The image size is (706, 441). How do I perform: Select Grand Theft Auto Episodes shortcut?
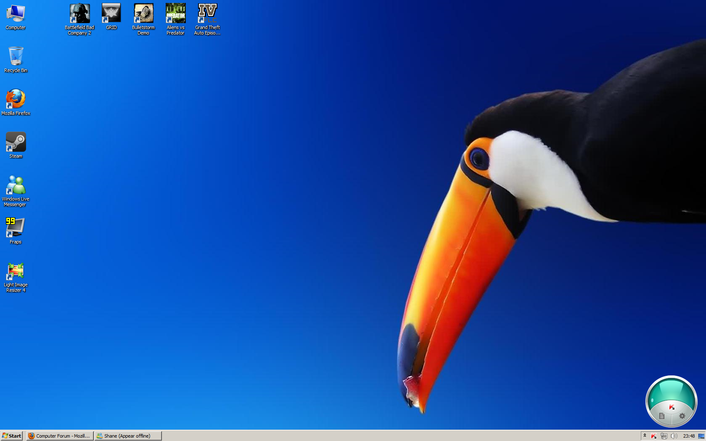207,19
